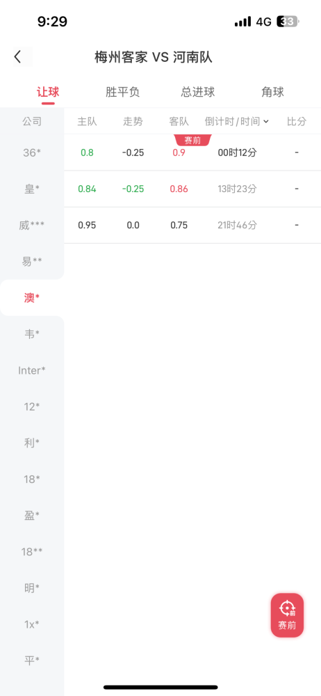Tap the 00时12分 odds row
The image size is (321, 696).
tap(192, 152)
